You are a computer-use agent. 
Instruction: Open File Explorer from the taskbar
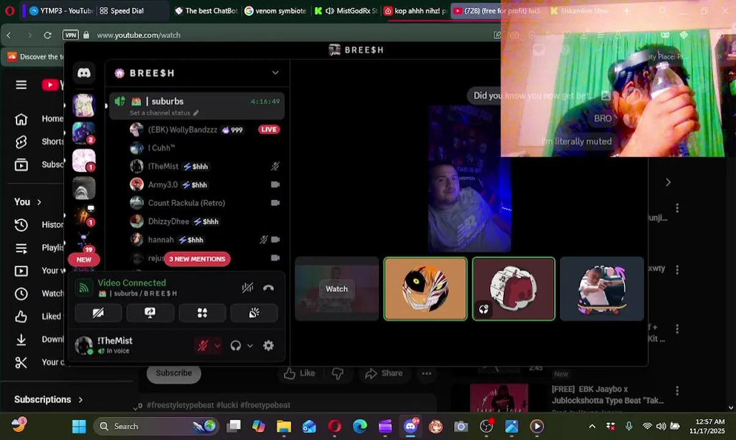coord(284,427)
